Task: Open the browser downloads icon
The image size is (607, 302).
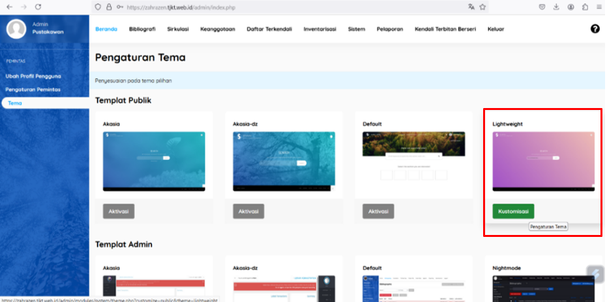Action: tap(556, 7)
